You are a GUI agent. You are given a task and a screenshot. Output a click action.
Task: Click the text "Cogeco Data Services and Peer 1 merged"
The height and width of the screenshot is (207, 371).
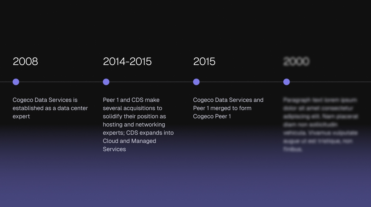[x=228, y=108]
